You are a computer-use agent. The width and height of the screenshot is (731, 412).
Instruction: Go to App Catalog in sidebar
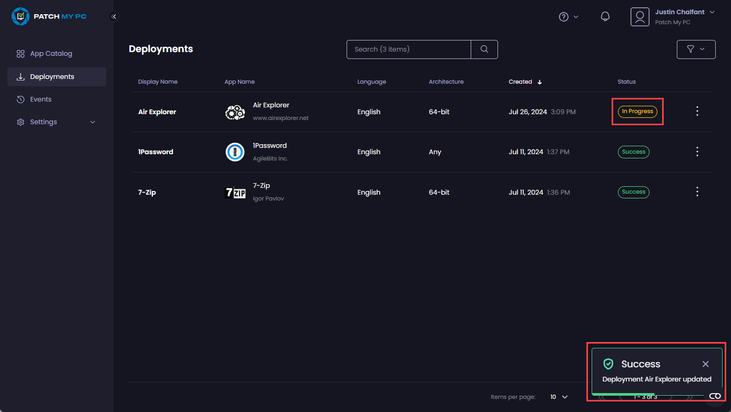51,54
